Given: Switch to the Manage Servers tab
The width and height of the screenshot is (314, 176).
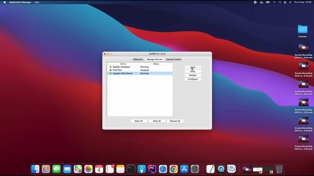Looking at the screenshot, I should click(155, 59).
